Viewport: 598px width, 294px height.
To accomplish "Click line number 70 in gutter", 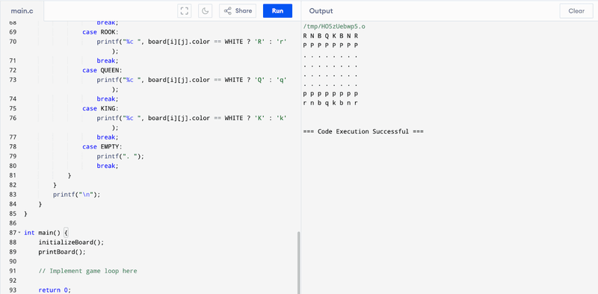I will pyautogui.click(x=12, y=42).
